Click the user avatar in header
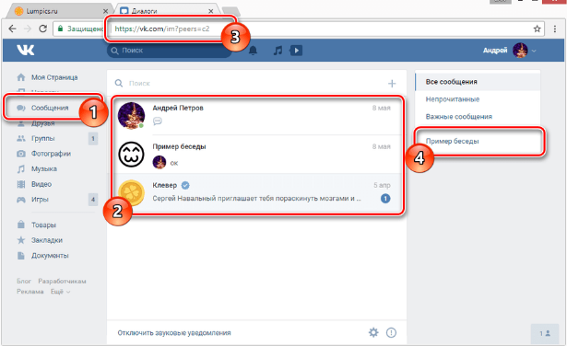 coord(520,51)
